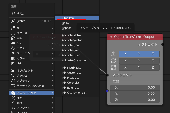
Task: Enable scale Z in Transforms Output
Action: click(153, 68)
